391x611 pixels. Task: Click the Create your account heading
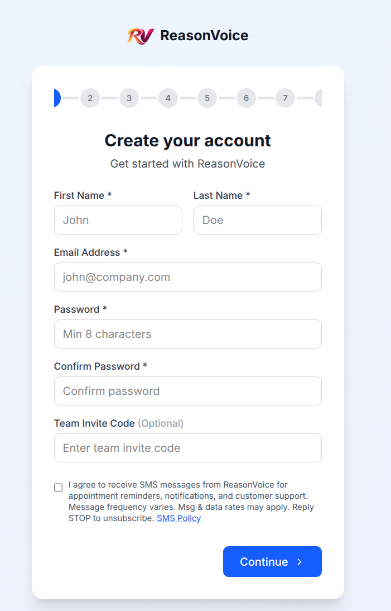pyautogui.click(x=187, y=140)
